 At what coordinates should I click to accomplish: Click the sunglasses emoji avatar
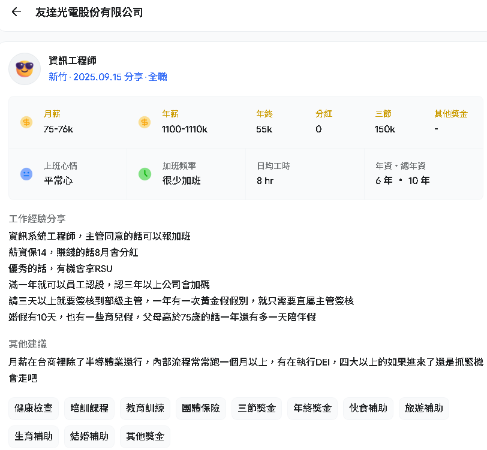tap(25, 69)
